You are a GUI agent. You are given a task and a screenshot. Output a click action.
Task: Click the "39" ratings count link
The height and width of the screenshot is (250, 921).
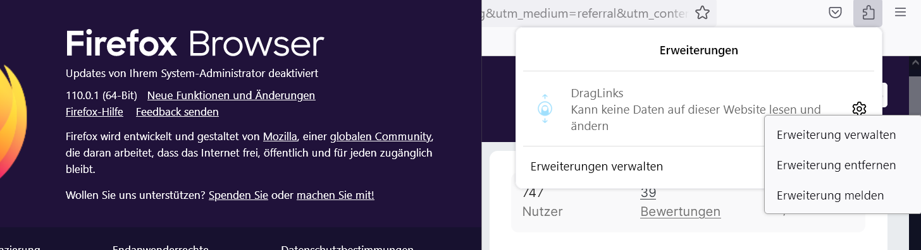pyautogui.click(x=648, y=193)
